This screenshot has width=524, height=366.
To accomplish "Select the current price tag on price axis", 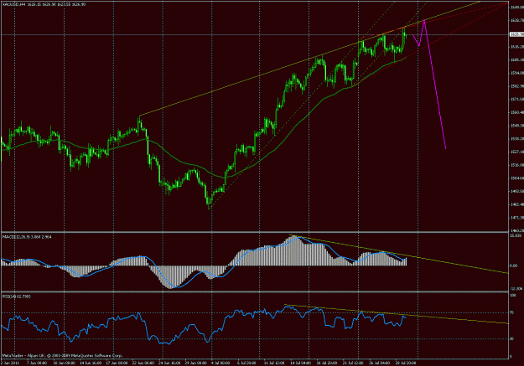I will pyautogui.click(x=516, y=34).
